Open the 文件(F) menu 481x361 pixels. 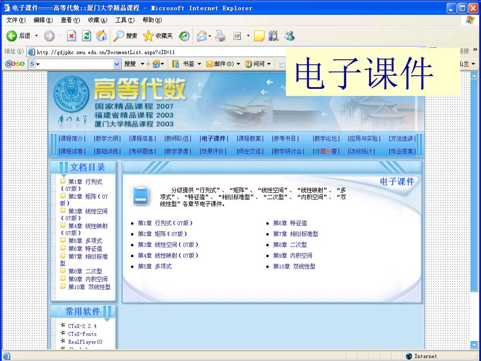(16, 20)
